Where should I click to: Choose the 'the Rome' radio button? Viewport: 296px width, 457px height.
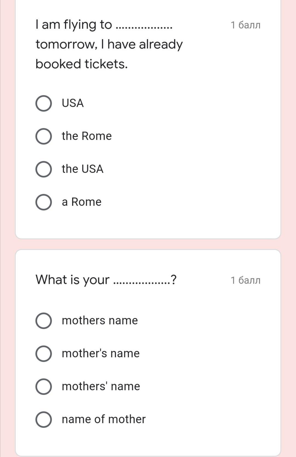tap(44, 136)
